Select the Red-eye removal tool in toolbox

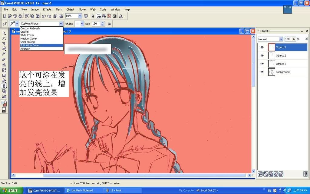4,70
